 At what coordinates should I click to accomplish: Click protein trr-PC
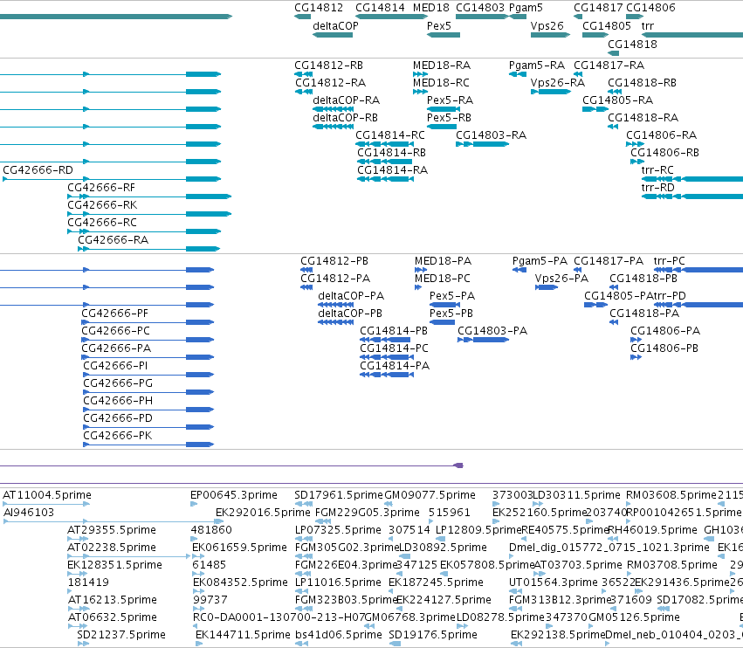[669, 262]
